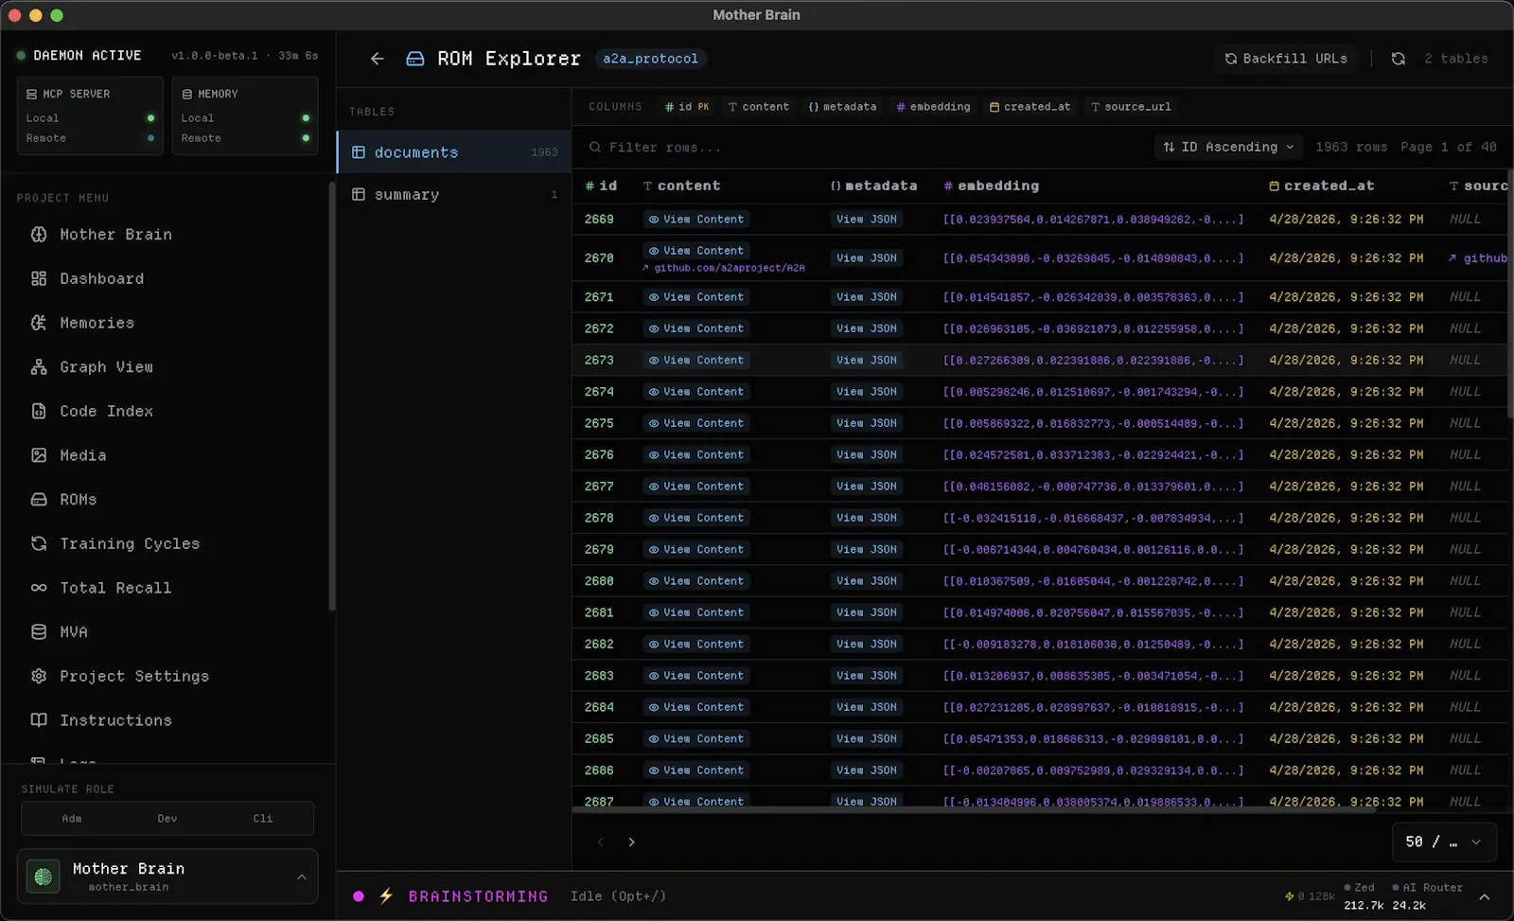Click the refresh icon next to Backfill URLs
The image size is (1514, 921).
[x=1398, y=59]
